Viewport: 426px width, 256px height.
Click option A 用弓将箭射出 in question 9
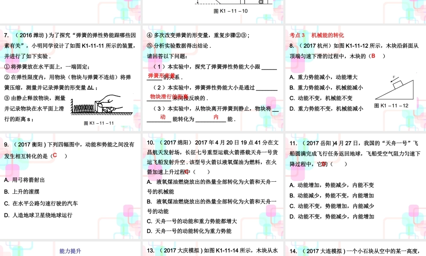25,180
